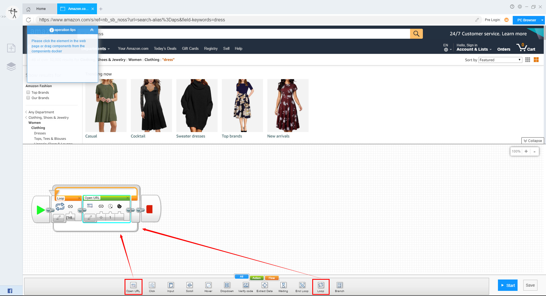This screenshot has width=546, height=296.
Task: Click the Amazon search magnifier button
Action: pos(416,34)
